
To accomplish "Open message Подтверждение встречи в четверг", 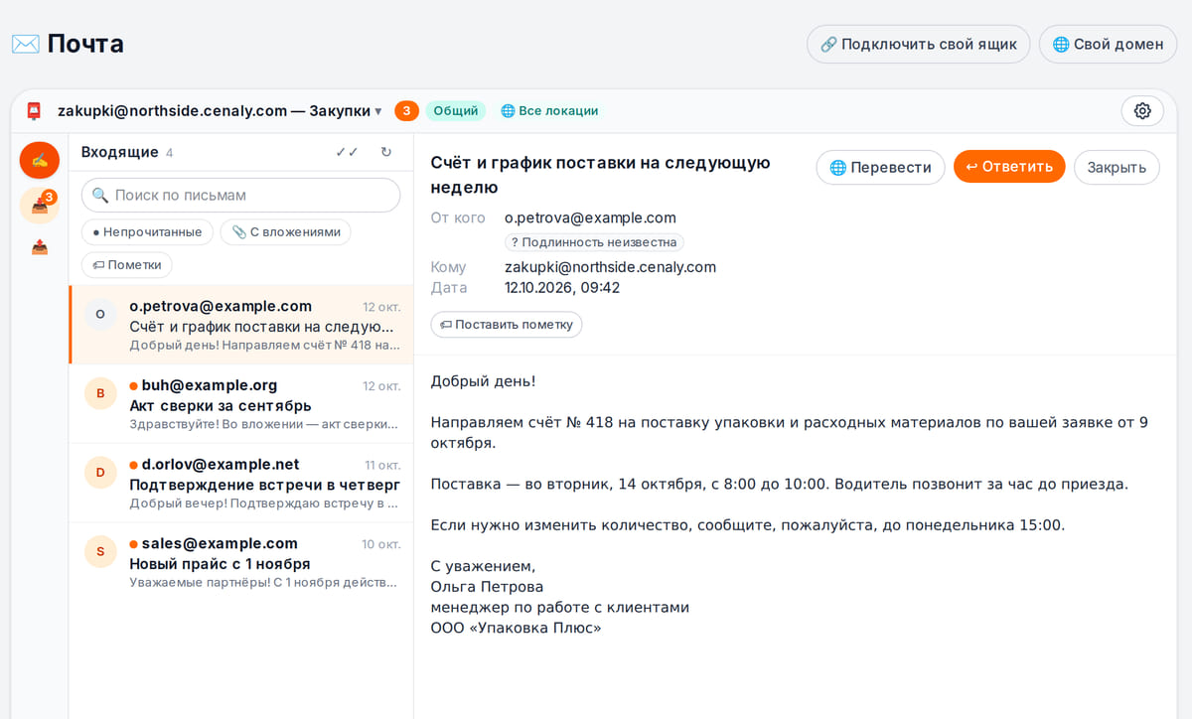I will pyautogui.click(x=241, y=483).
